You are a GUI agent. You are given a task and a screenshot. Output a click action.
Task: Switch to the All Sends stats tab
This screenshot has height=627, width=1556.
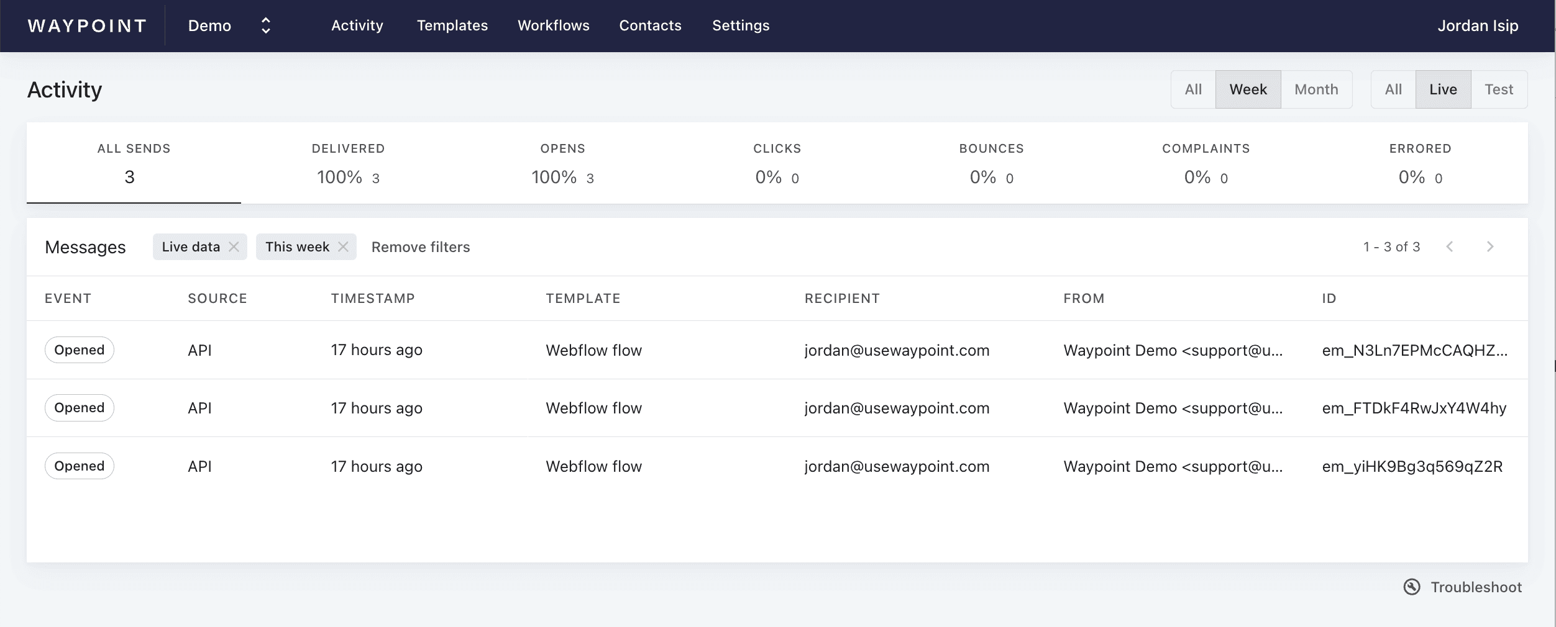click(x=134, y=163)
